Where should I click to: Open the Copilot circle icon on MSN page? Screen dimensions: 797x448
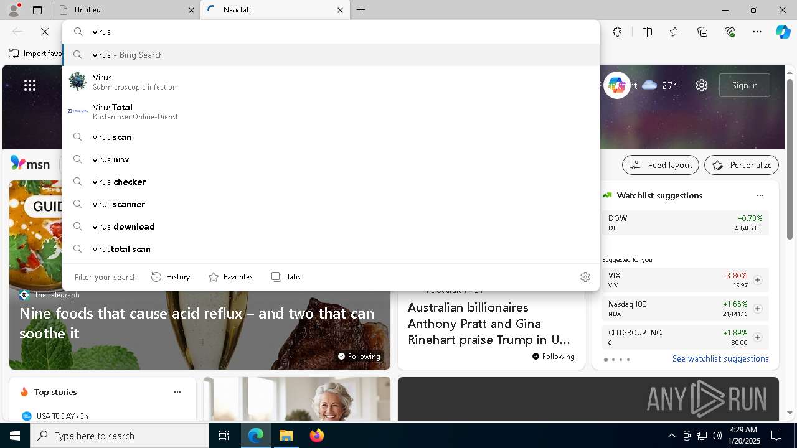pos(616,85)
